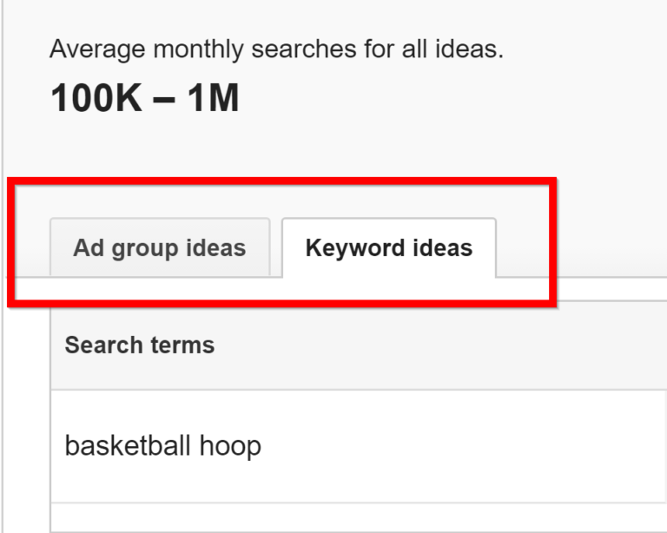Viewport: 667px width, 533px height.
Task: Click the 100K lower range value
Action: point(96,98)
